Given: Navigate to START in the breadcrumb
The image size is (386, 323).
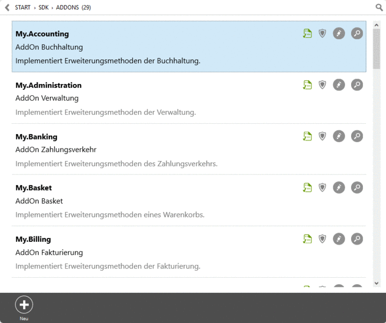Looking at the screenshot, I should (x=23, y=8).
